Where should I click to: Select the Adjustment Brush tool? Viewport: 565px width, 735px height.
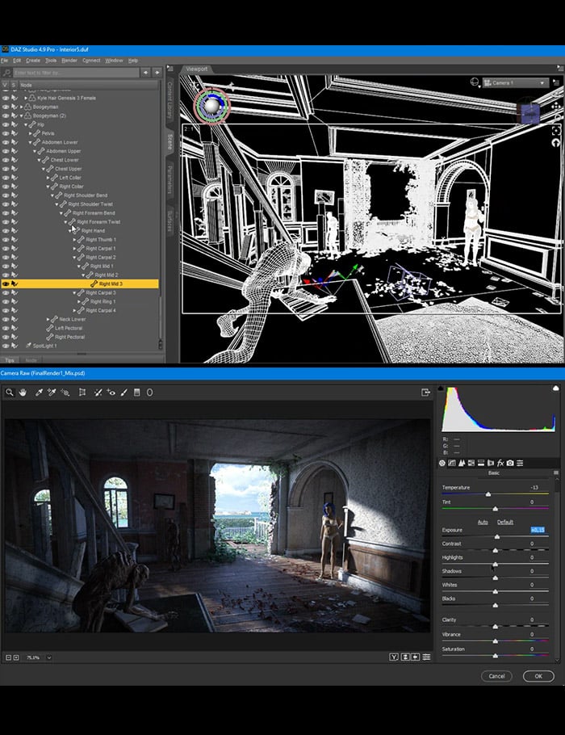point(123,393)
